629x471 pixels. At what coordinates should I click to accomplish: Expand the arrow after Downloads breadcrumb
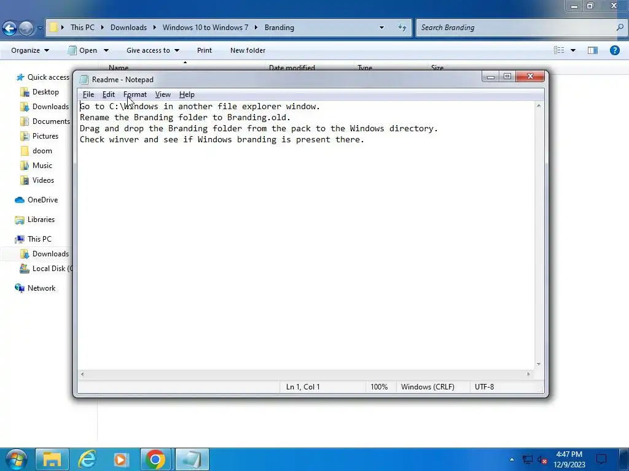(154, 28)
